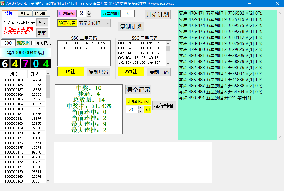Click log line 零点 483-484 开35007
Viewport: 284px width, 191px height.
click(220, 74)
